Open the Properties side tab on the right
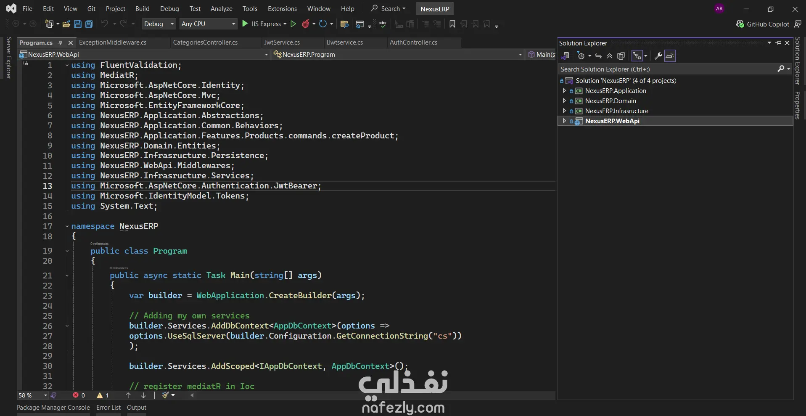 coord(798,105)
